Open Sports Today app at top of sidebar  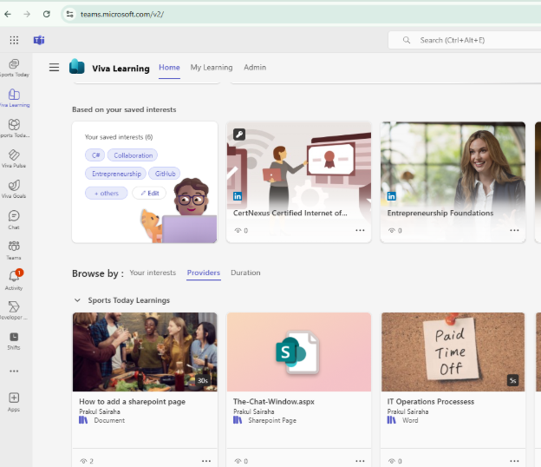pos(14,68)
